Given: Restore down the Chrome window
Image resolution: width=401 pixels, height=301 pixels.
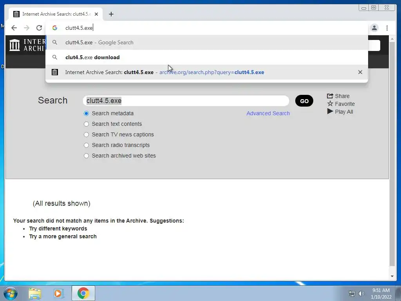Looking at the screenshot, I should 374,8.
